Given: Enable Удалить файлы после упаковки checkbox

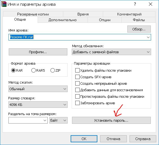Looking at the screenshot, I should coord(77,70).
